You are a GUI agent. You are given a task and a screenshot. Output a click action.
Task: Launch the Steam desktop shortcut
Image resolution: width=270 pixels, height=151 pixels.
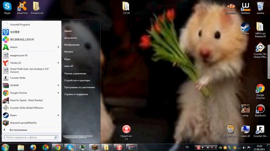(246, 29)
